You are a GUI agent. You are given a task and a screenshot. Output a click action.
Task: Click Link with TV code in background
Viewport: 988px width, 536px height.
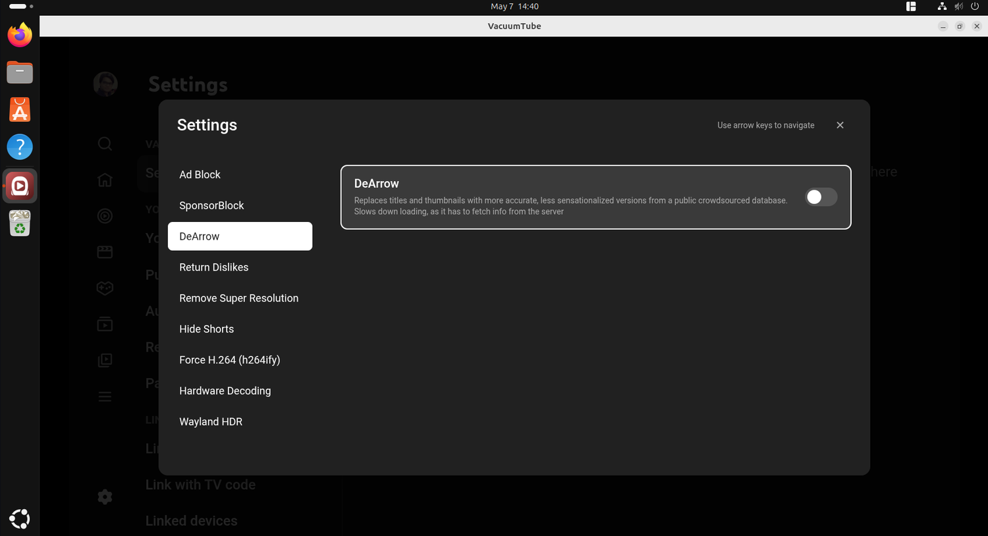tap(200, 485)
